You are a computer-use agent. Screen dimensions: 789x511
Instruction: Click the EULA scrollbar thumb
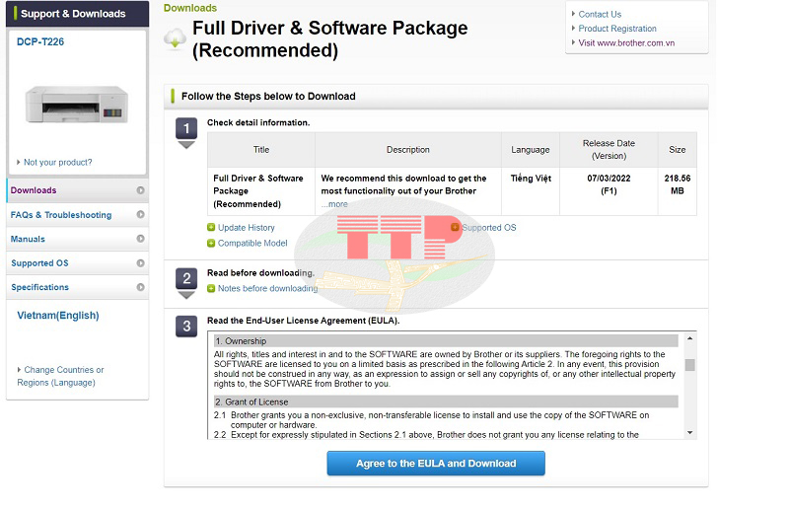[x=689, y=365]
